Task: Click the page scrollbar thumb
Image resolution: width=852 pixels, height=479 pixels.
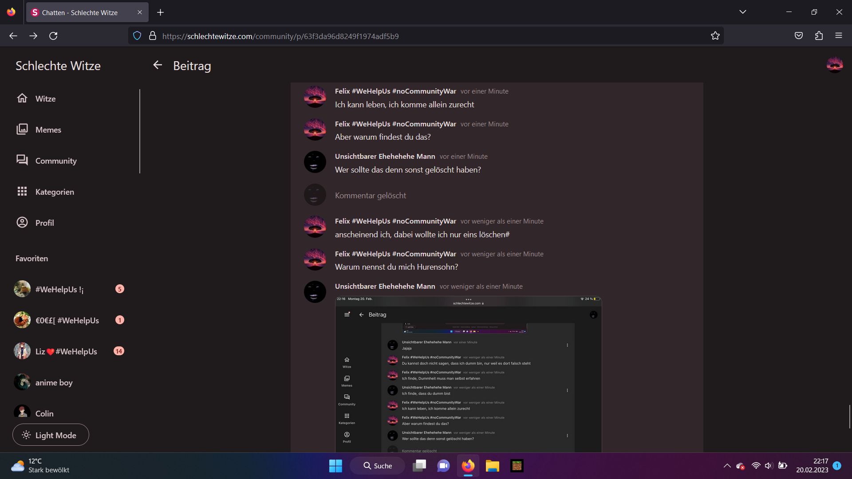Action: click(x=849, y=416)
